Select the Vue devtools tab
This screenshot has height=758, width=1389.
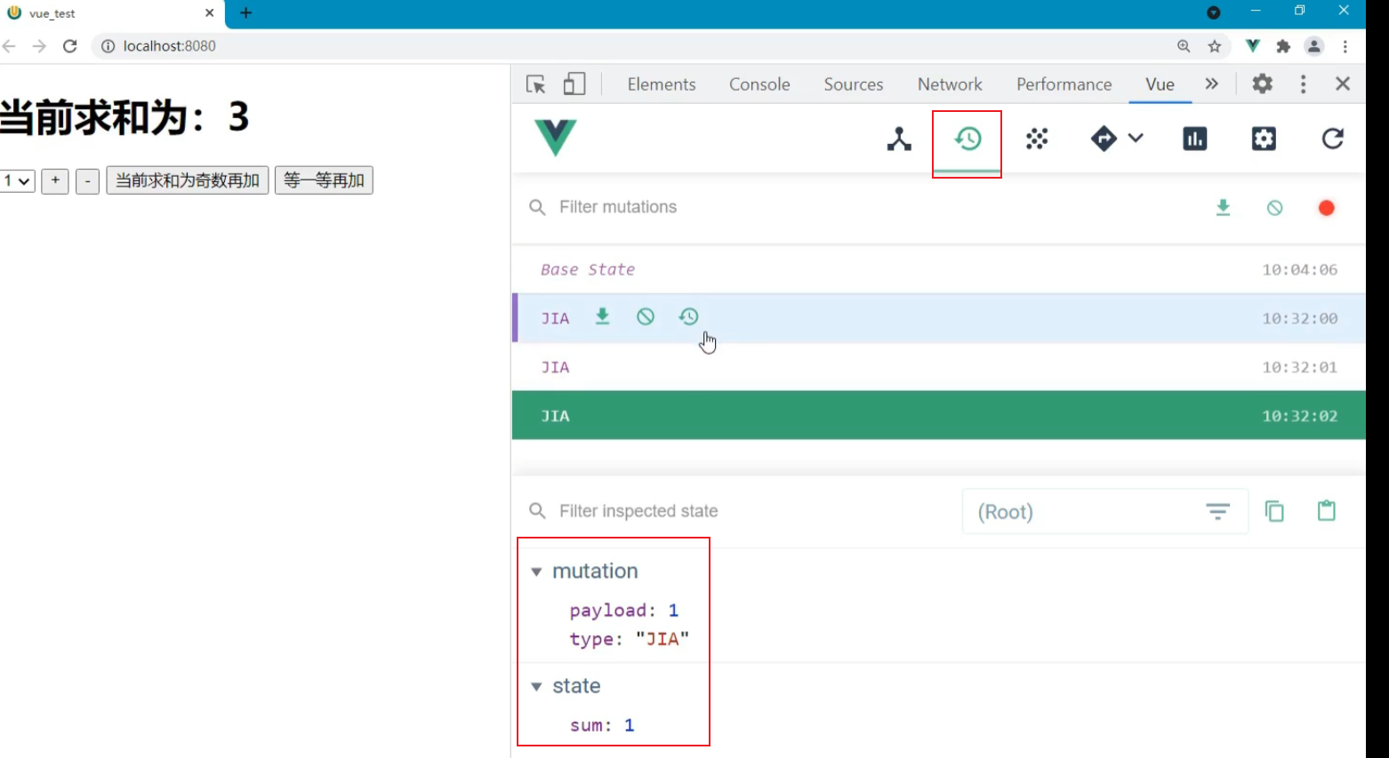point(1160,84)
